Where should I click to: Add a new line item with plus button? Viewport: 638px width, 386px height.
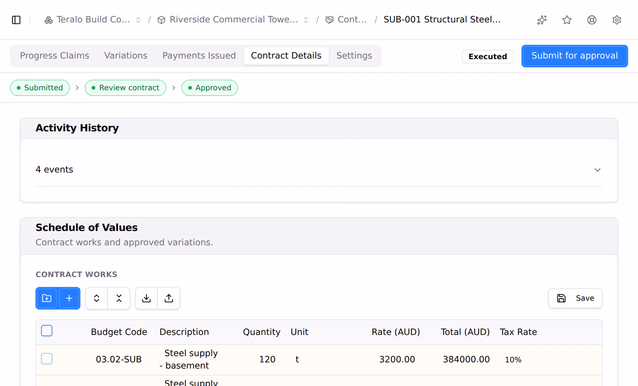69,298
